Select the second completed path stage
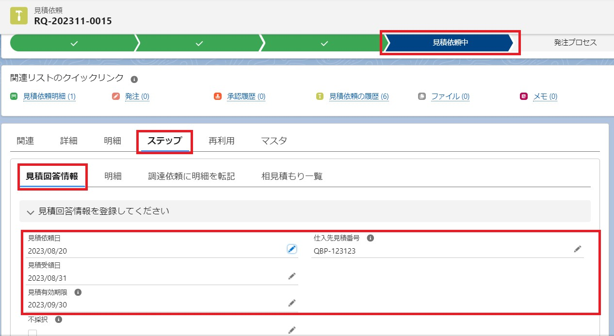 [x=199, y=43]
